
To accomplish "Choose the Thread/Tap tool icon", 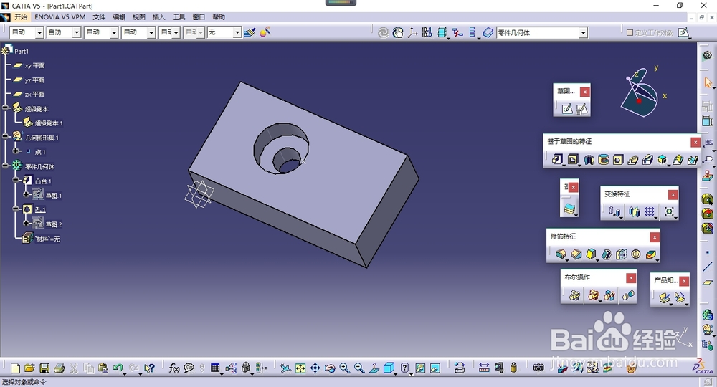I will (x=635, y=254).
